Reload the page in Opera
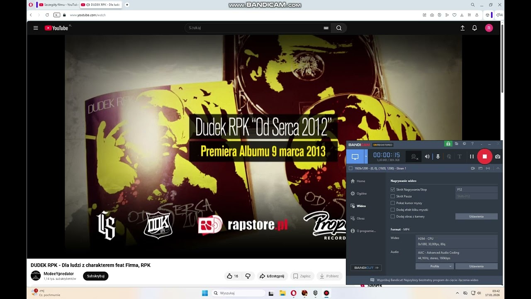 click(x=47, y=15)
